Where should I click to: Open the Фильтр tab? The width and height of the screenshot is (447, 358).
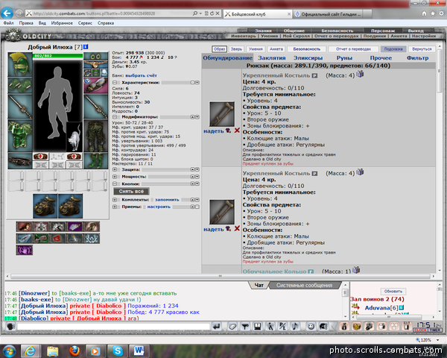click(x=417, y=58)
